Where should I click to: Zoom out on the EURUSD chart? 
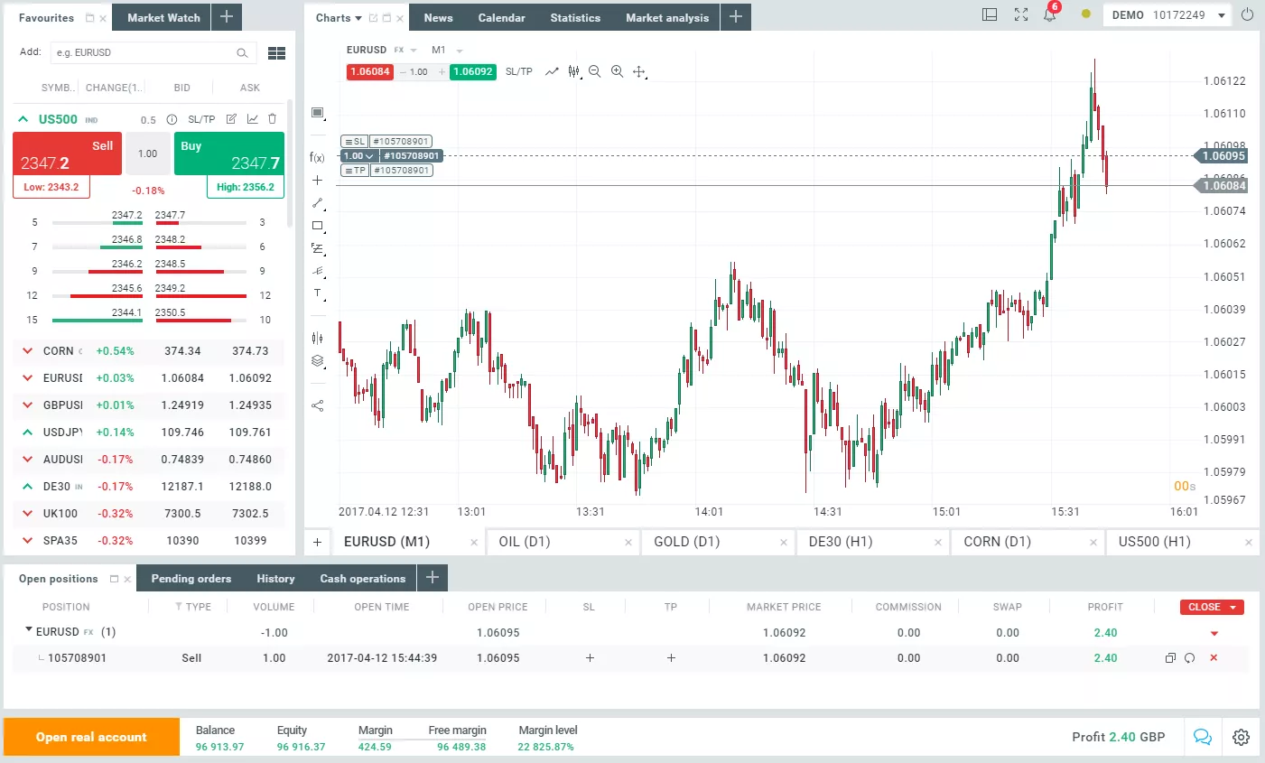[x=594, y=71]
